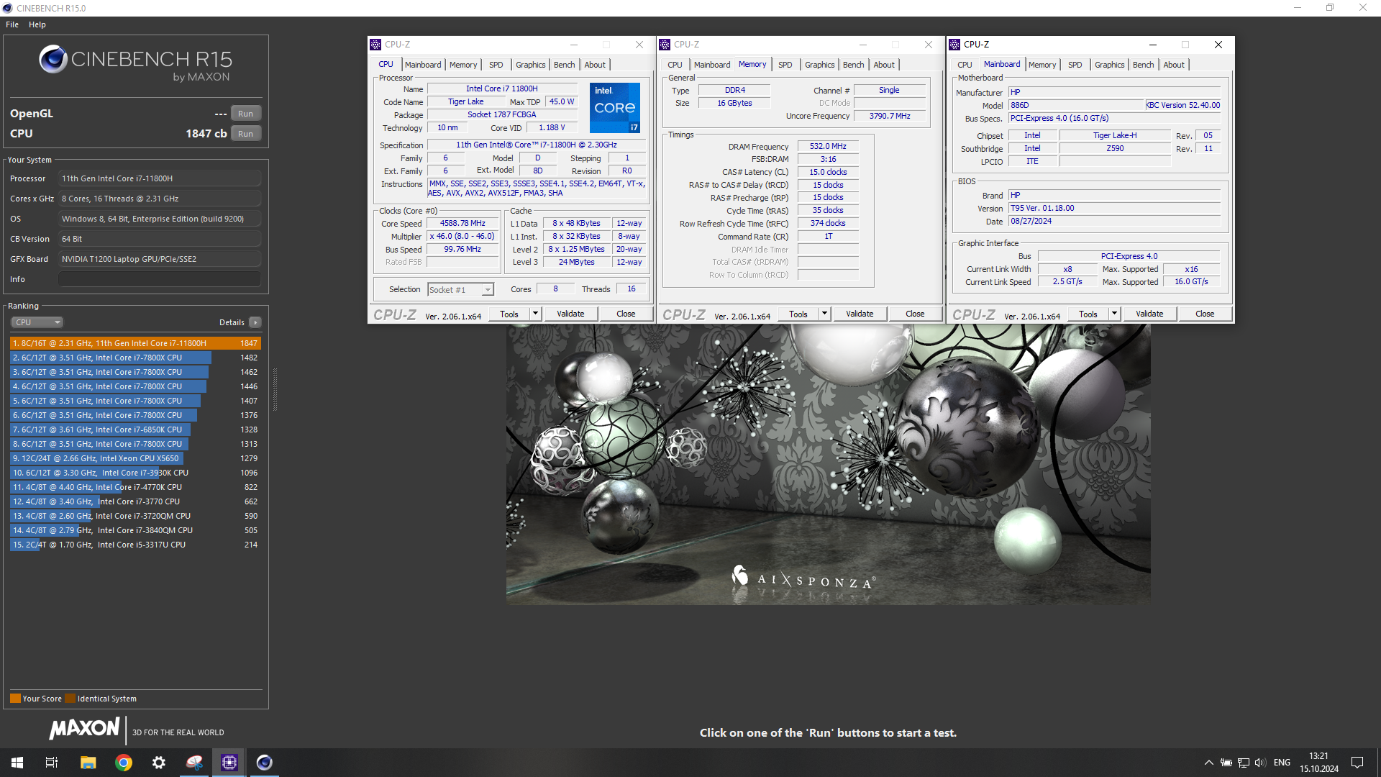Open the Start menu Windows icon

coord(17,763)
